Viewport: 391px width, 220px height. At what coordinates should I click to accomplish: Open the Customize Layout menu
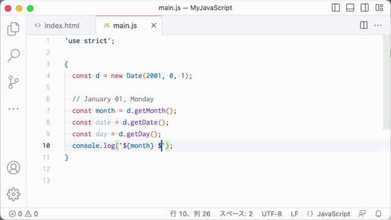click(x=379, y=8)
